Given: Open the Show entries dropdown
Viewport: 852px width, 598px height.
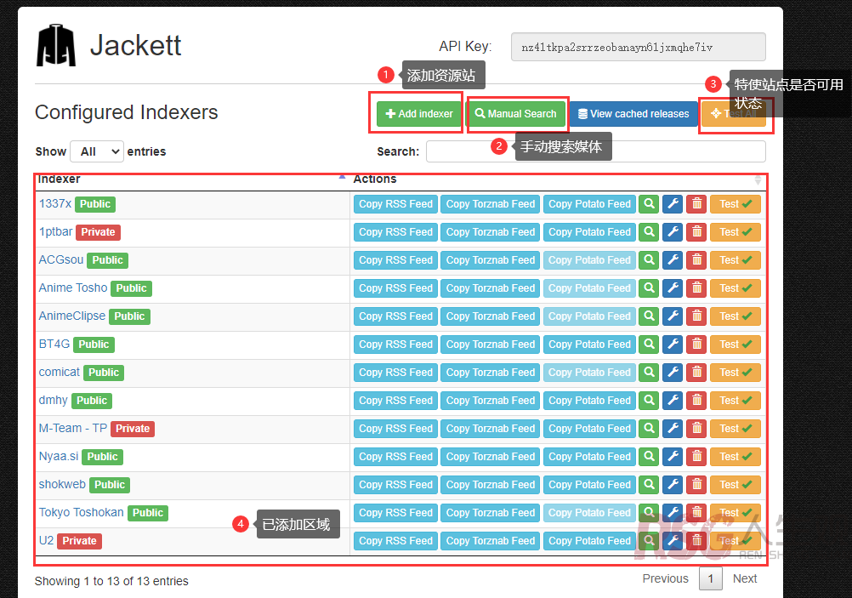Looking at the screenshot, I should (97, 151).
